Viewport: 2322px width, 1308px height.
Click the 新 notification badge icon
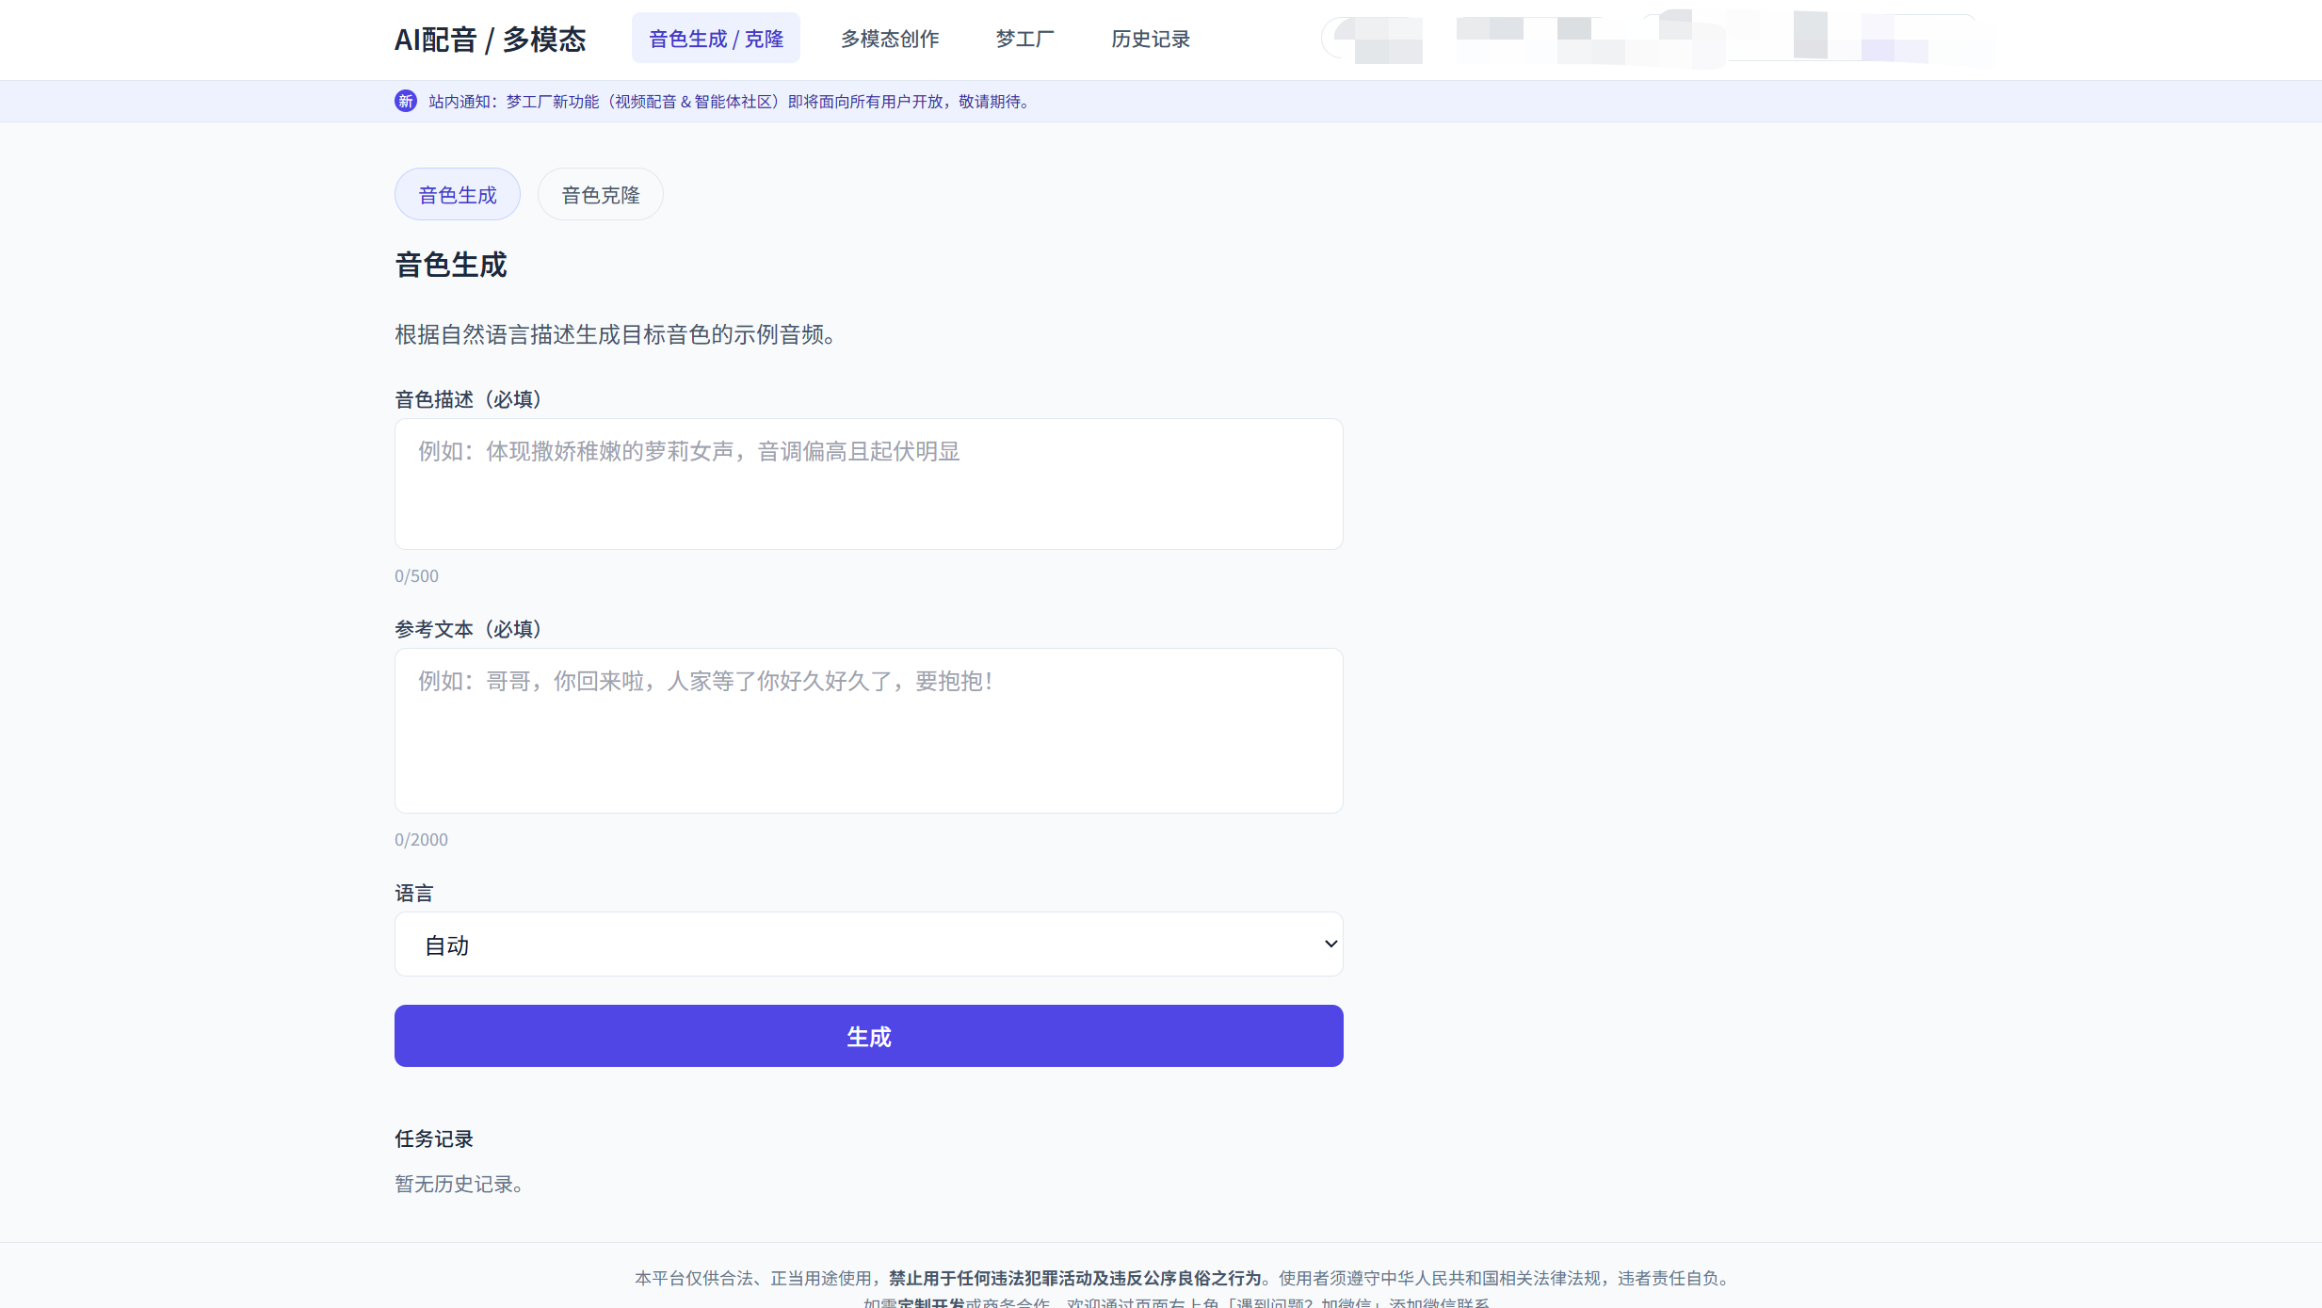(405, 101)
